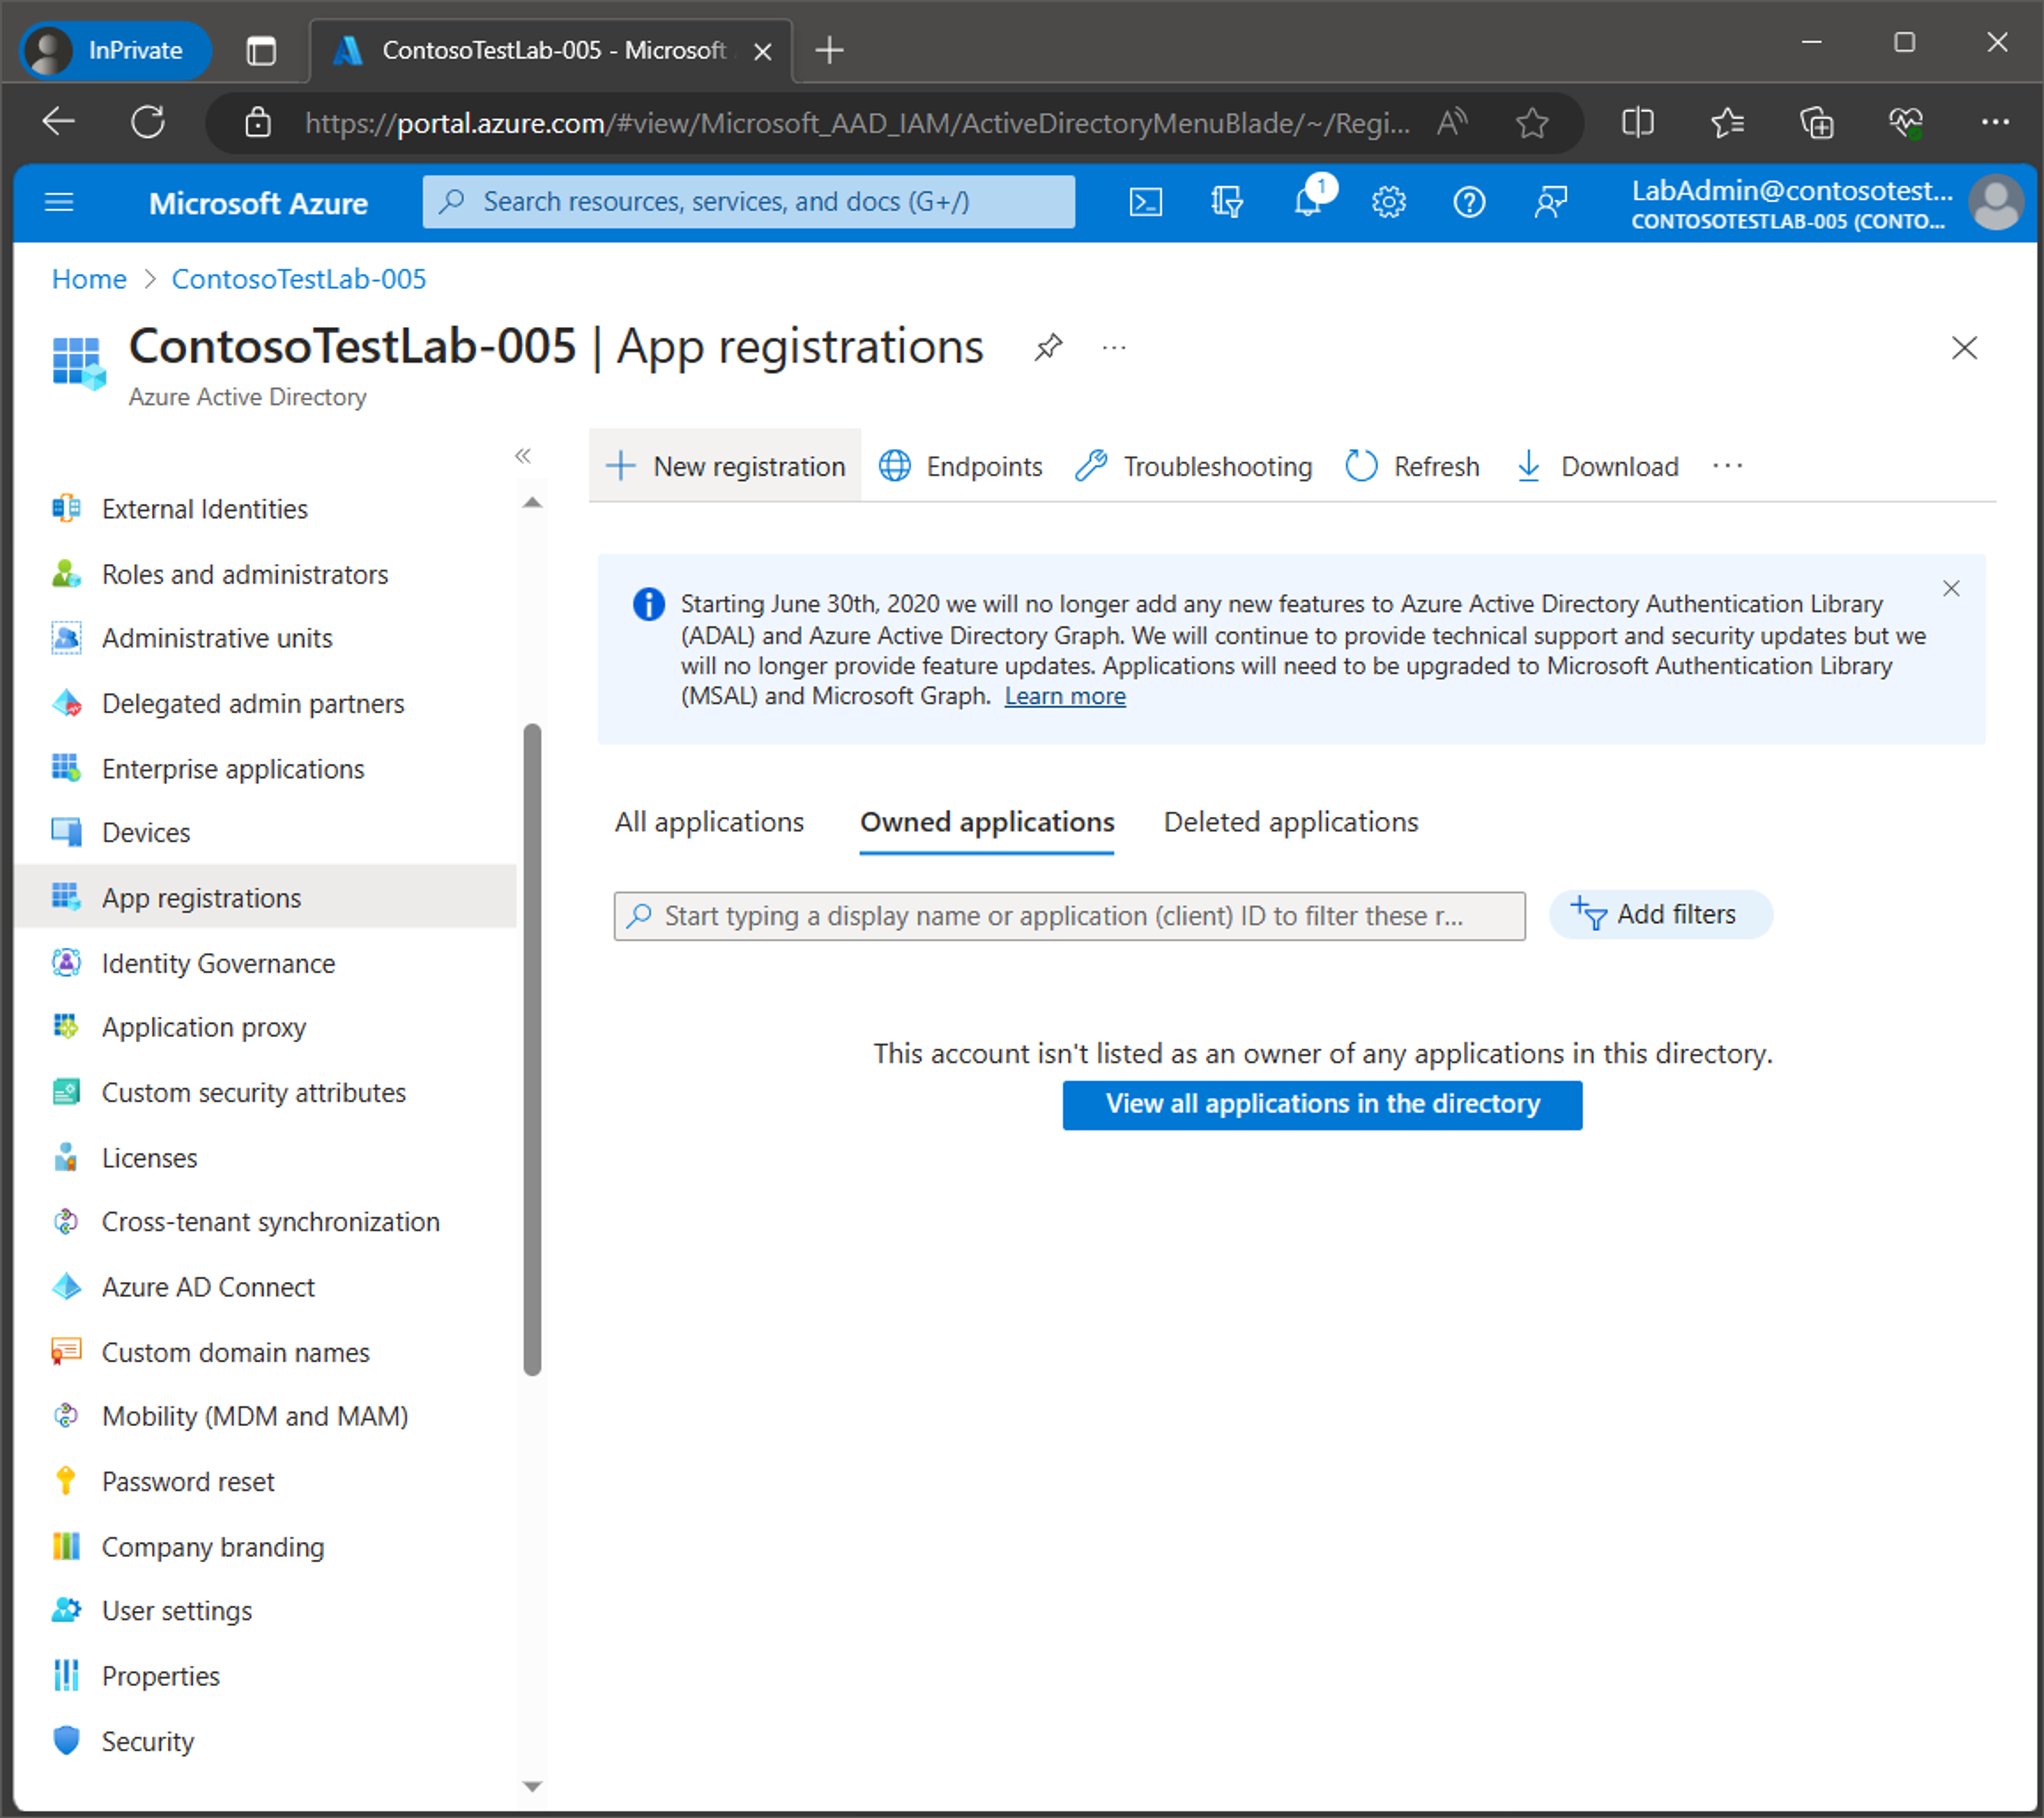This screenshot has width=2044, height=1818.
Task: Open browser Settings and more menu
Action: (1994, 122)
